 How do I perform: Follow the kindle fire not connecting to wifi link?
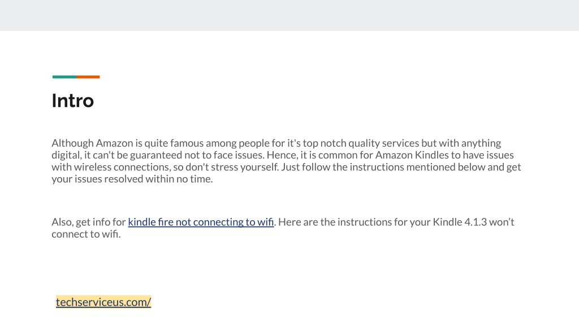(x=201, y=222)
